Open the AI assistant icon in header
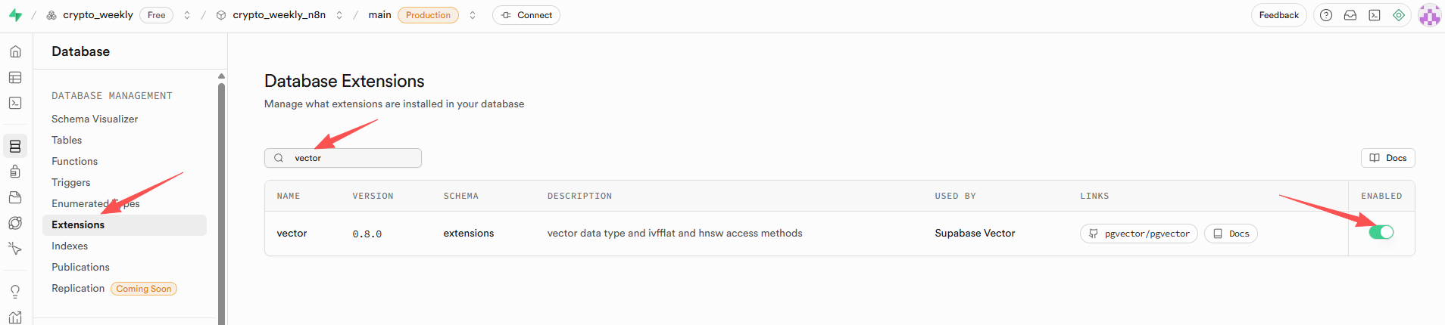 coord(1399,15)
